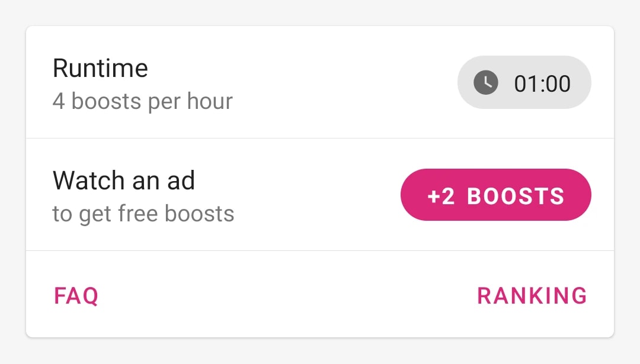
Task: Click the minutes digits '00' in the timer
Action: click(x=557, y=83)
